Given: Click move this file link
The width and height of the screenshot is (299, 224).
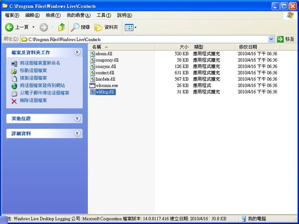Looking at the screenshot, I should pos(33,71).
